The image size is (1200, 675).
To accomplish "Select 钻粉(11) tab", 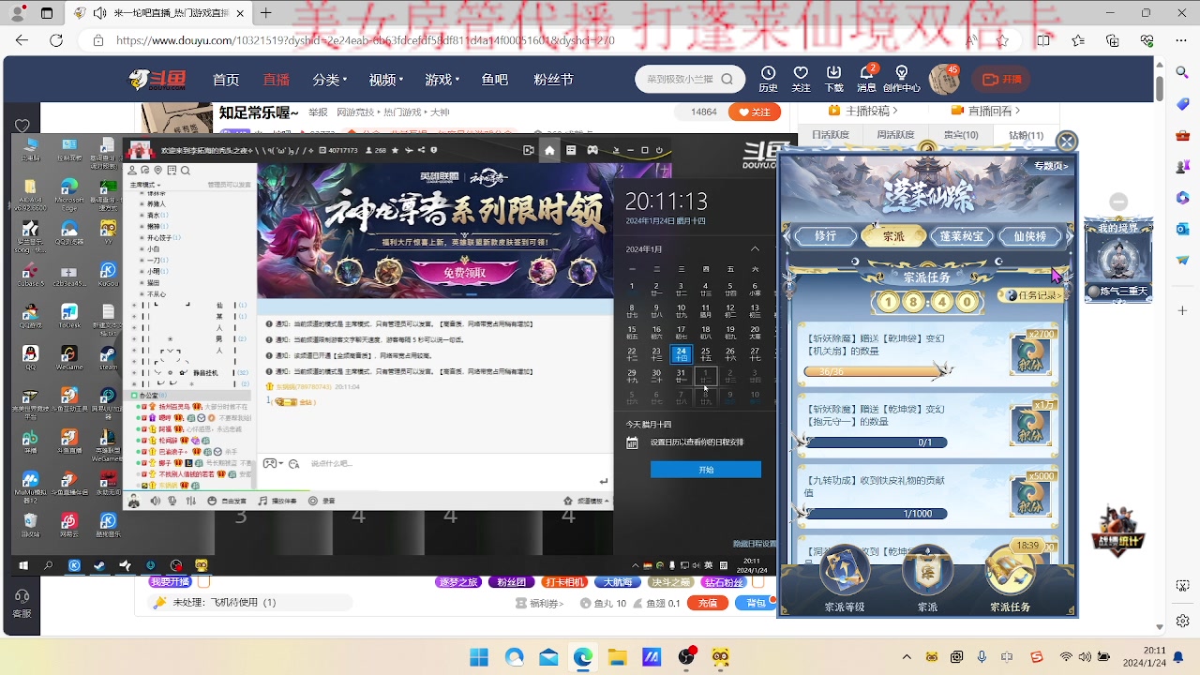I will pyautogui.click(x=1026, y=135).
